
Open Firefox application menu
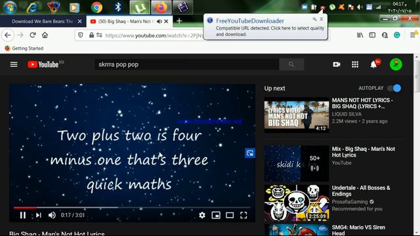tap(413, 35)
